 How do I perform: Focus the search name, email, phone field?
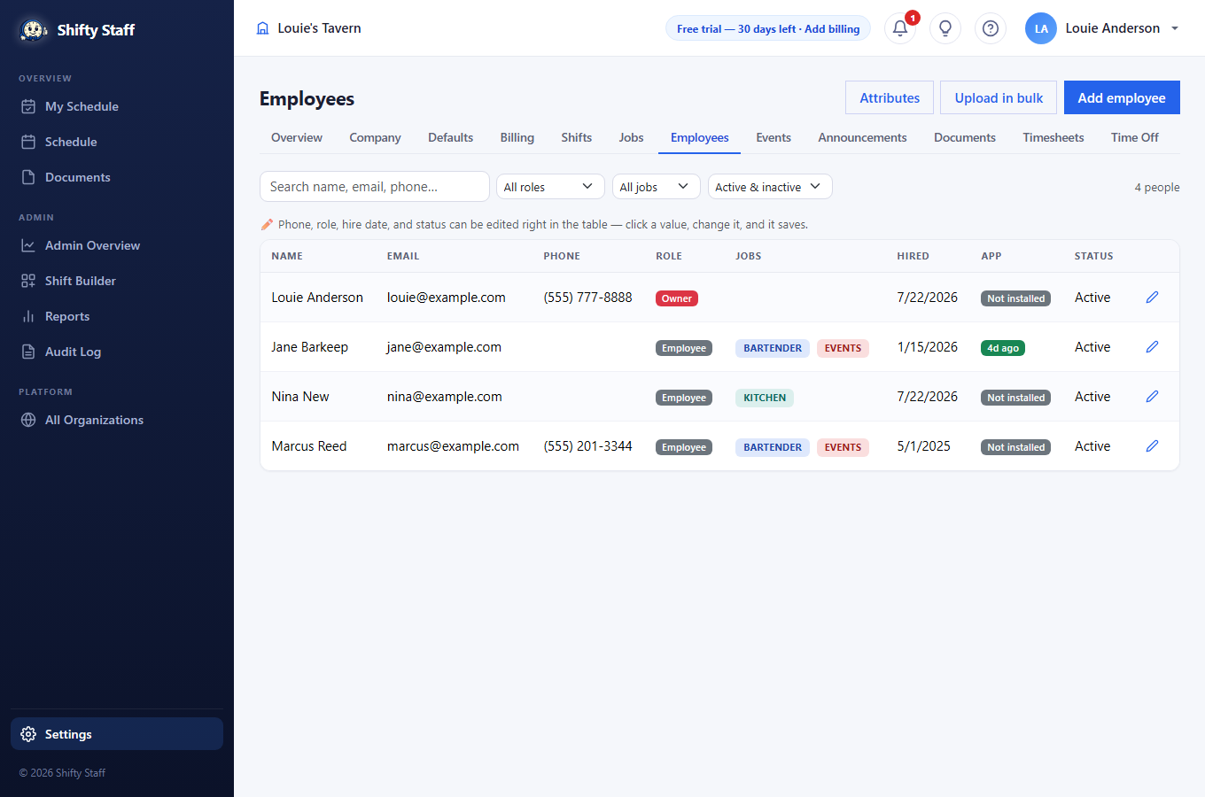[x=375, y=187]
